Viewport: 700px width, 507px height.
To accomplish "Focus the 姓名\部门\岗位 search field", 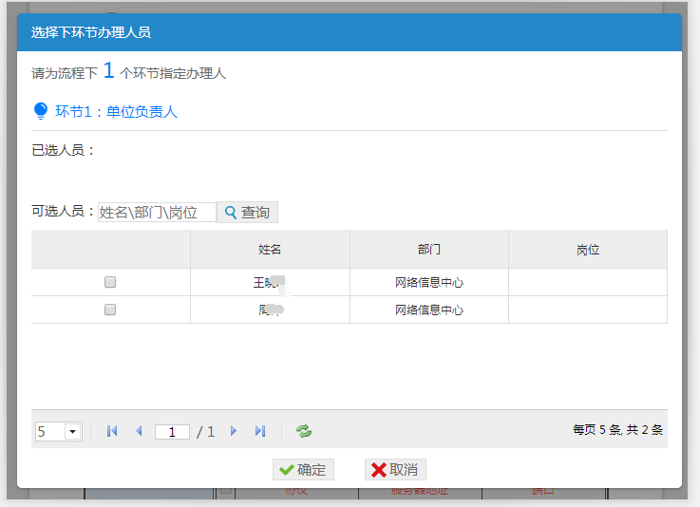I will [157, 213].
